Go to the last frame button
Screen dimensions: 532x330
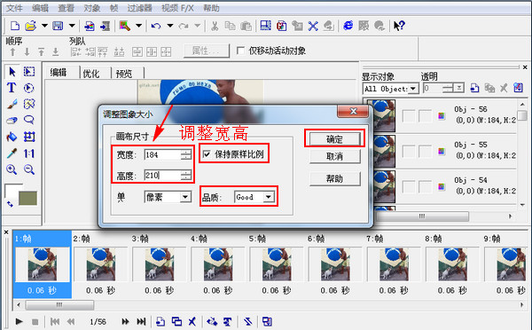pos(141,321)
